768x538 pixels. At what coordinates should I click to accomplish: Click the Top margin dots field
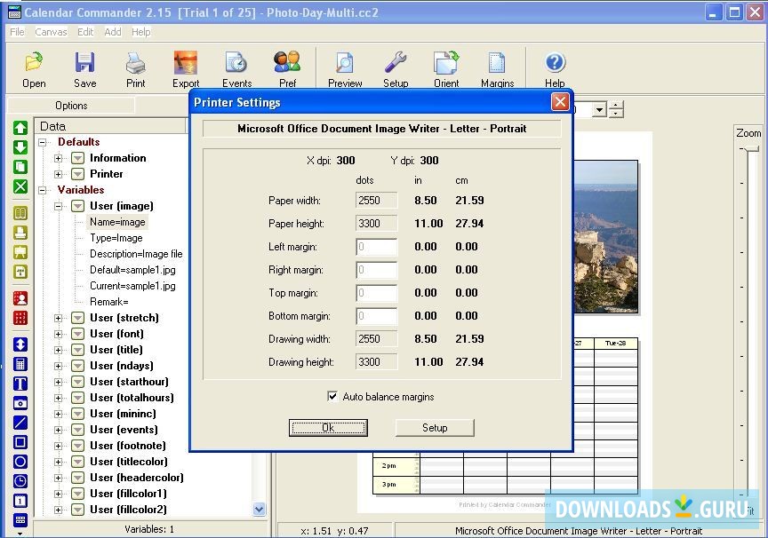coord(377,293)
